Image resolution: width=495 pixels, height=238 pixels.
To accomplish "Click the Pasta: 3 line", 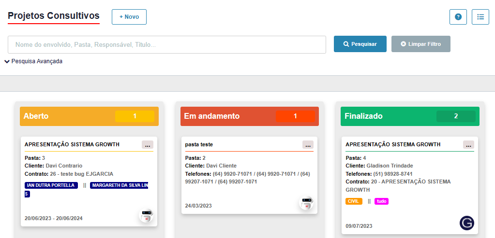I will (x=35, y=158).
